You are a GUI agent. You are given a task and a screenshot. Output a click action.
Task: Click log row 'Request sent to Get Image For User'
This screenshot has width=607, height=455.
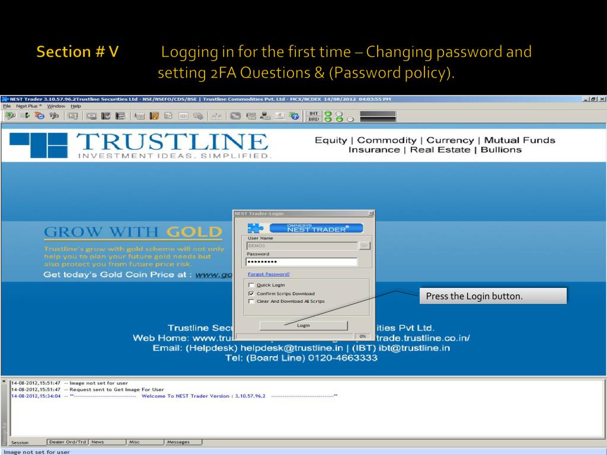pyautogui.click(x=88, y=390)
